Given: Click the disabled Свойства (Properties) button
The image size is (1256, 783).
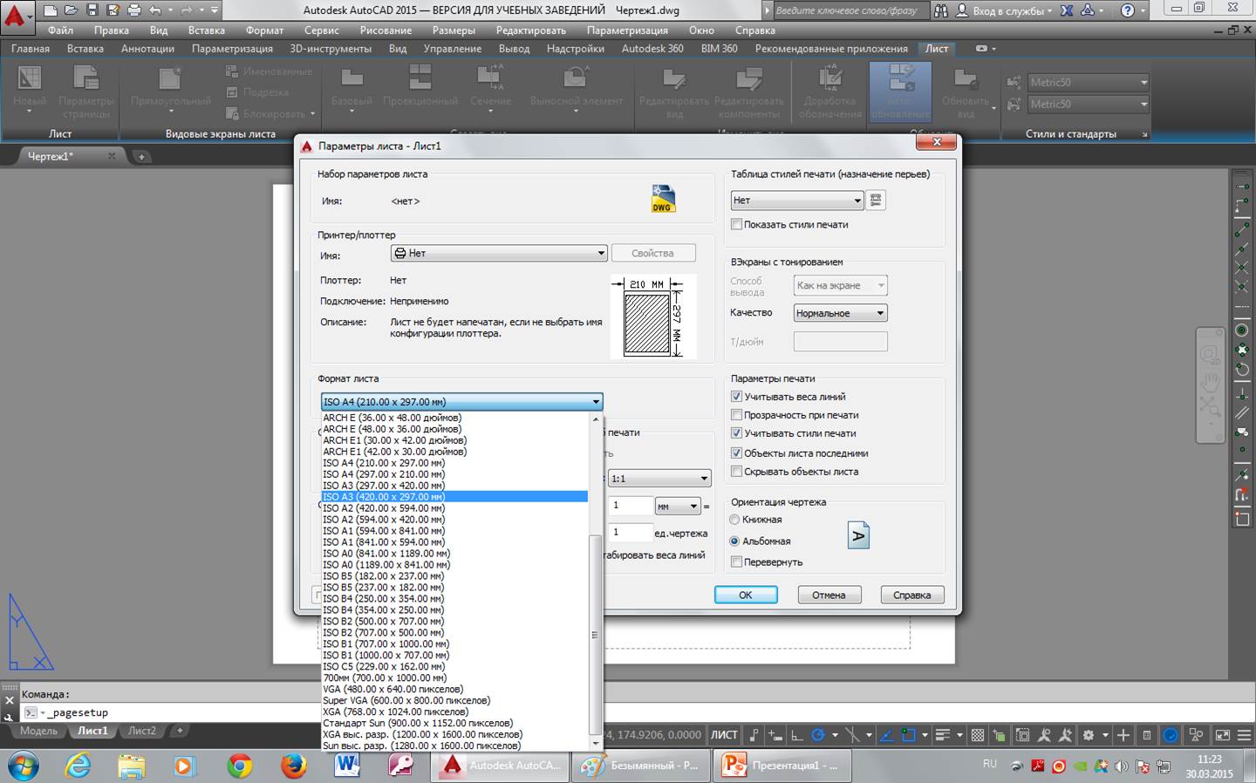Looking at the screenshot, I should [x=652, y=253].
